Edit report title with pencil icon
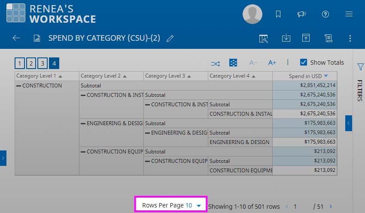 pos(170,38)
